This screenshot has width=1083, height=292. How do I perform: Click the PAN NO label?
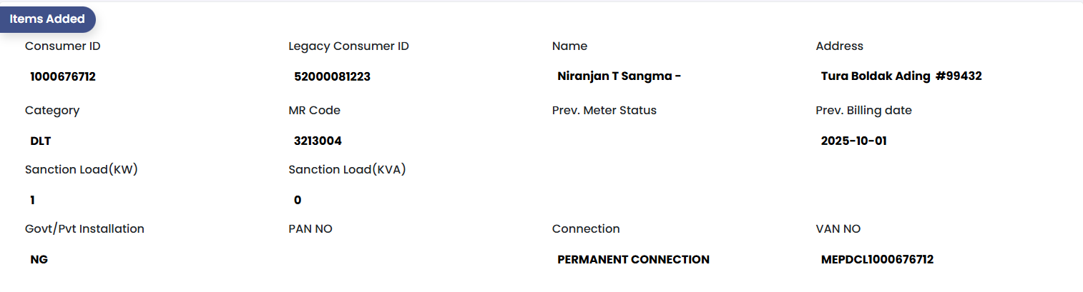pyautogui.click(x=310, y=229)
